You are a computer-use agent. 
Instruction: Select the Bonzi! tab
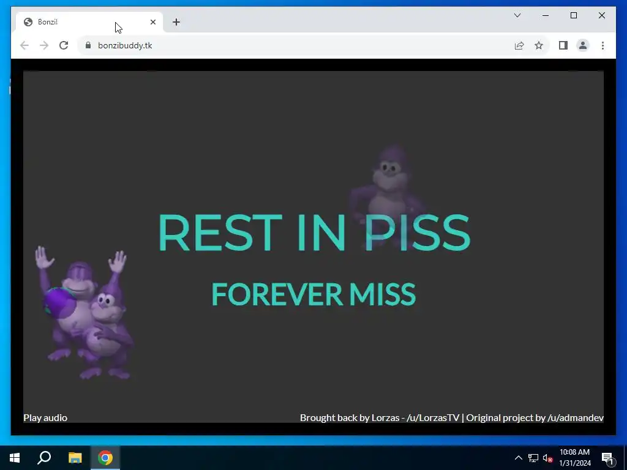point(89,22)
